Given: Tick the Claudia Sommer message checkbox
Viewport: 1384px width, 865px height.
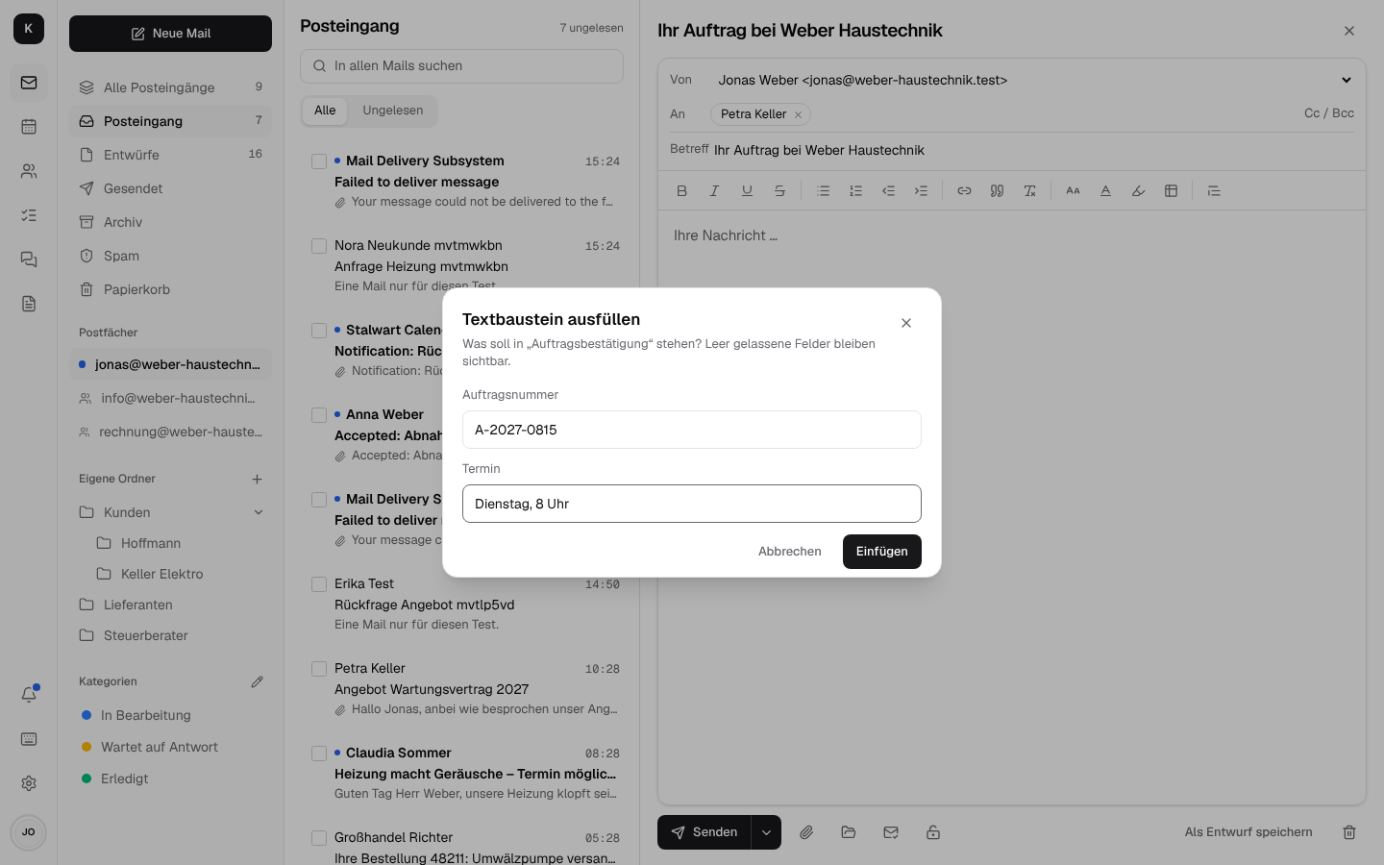Looking at the screenshot, I should pyautogui.click(x=319, y=754).
